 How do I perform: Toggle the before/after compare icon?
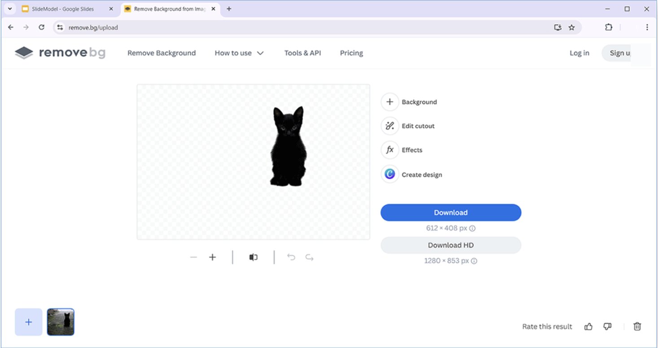[254, 257]
